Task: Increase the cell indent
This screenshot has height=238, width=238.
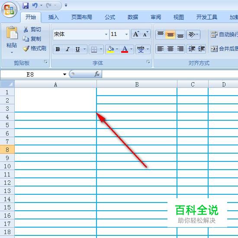Action: coord(201,49)
